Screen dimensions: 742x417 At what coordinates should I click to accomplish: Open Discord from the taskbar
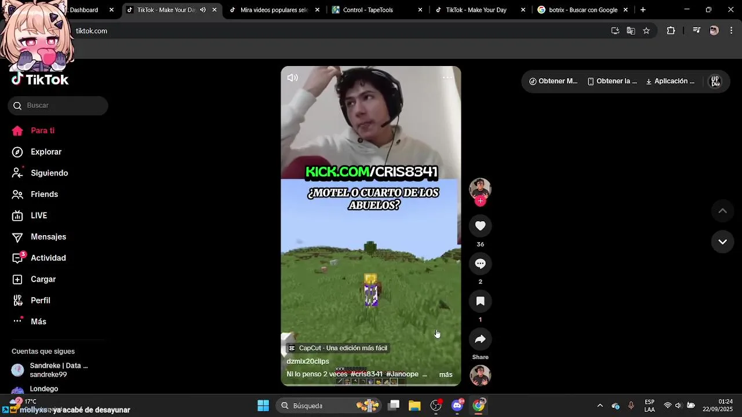457,405
